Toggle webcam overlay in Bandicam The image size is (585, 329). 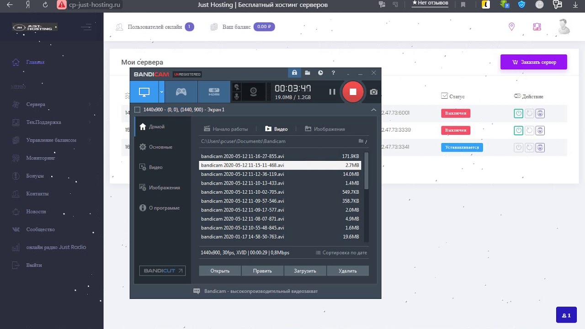point(253,92)
